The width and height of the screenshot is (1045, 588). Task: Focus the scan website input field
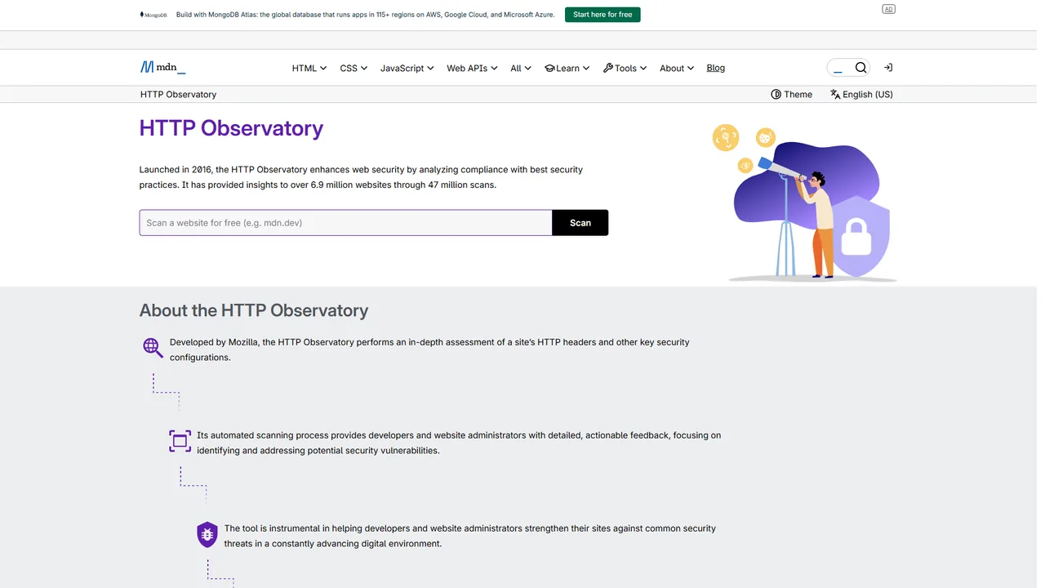pos(346,223)
